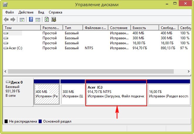Open the Файл menu
The height and width of the screenshot is (134, 194).
pyautogui.click(x=10, y=12)
